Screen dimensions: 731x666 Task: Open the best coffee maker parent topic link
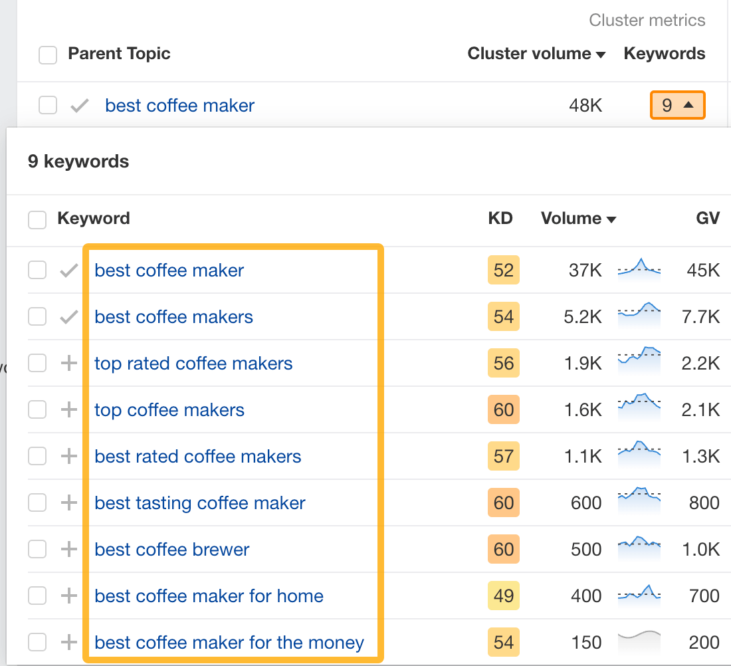click(x=179, y=105)
